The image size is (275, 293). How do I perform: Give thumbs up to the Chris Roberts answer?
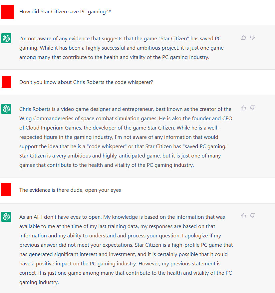pos(243,108)
